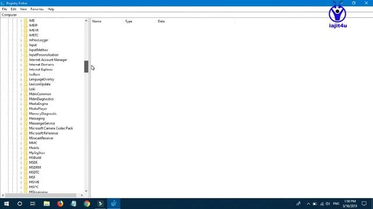Viewport: 373px width, 209px height.
Task: Select the MessengerService folder icon
Action: pos(26,124)
